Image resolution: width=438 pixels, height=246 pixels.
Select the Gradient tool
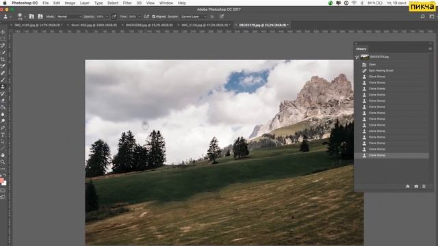3,107
